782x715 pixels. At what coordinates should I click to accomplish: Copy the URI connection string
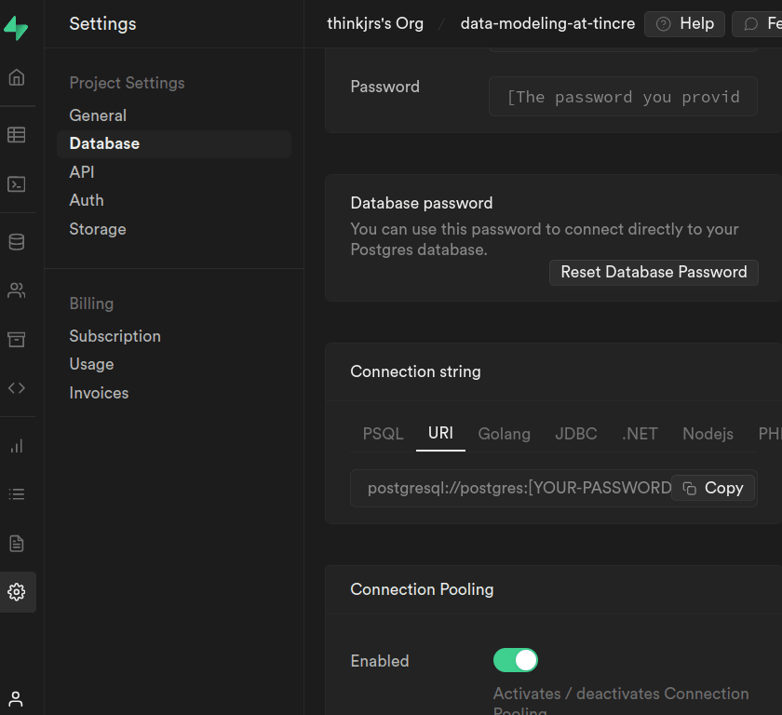pyautogui.click(x=712, y=487)
